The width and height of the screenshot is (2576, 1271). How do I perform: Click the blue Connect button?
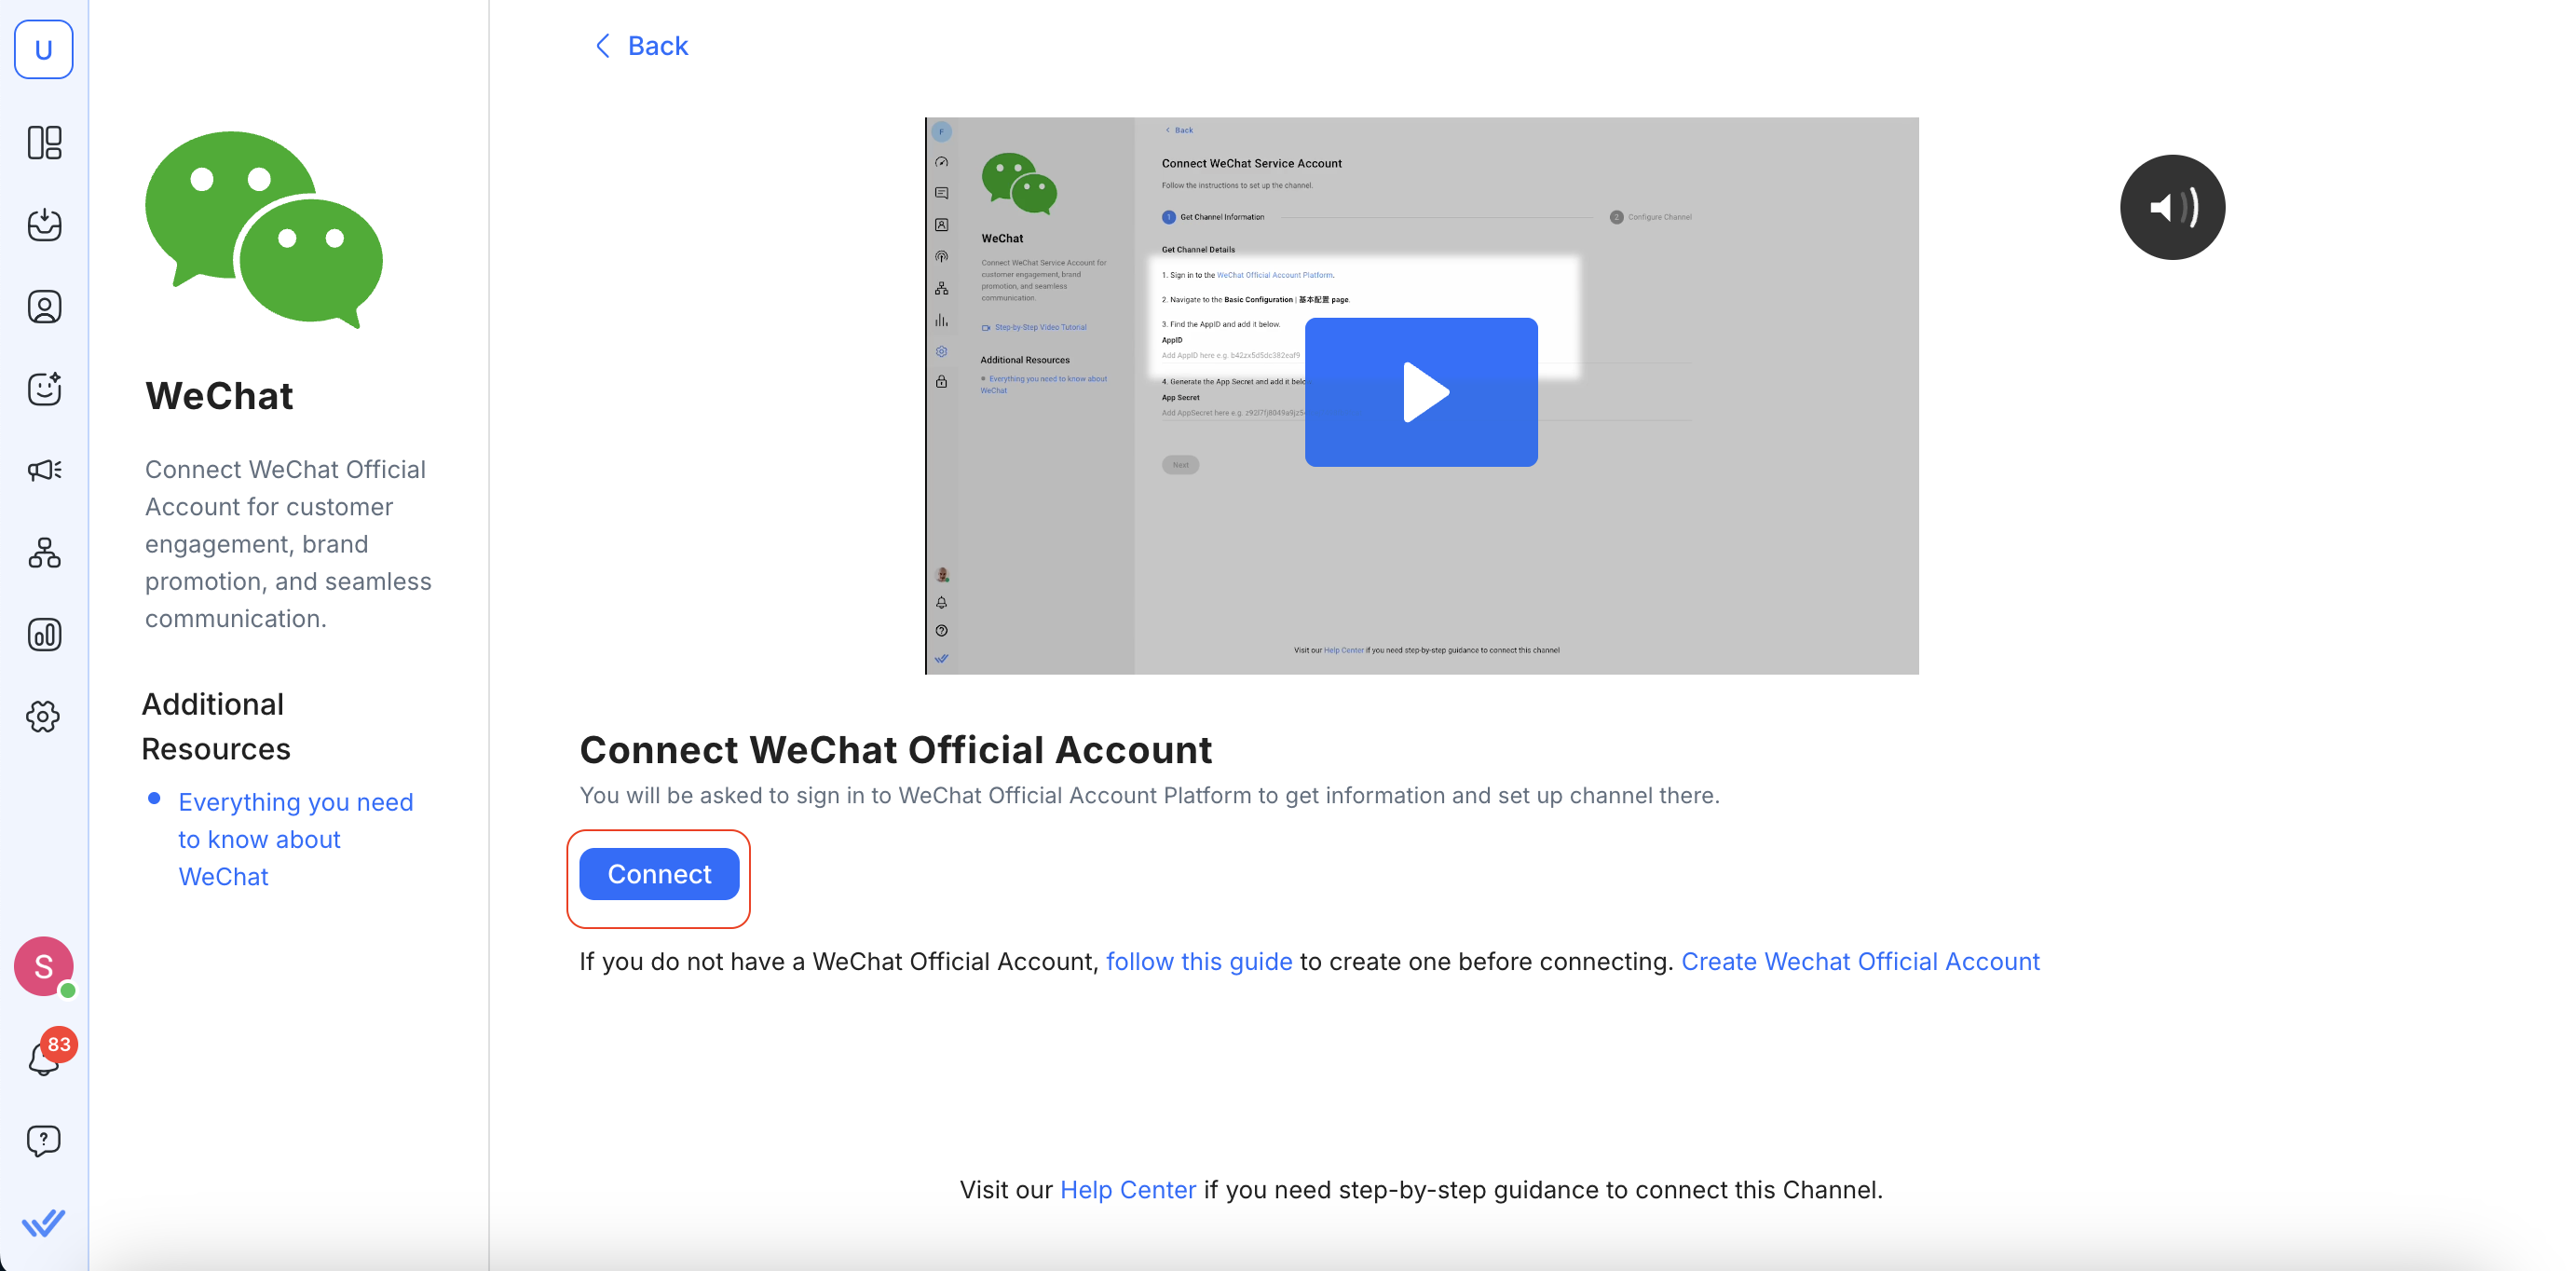click(659, 874)
